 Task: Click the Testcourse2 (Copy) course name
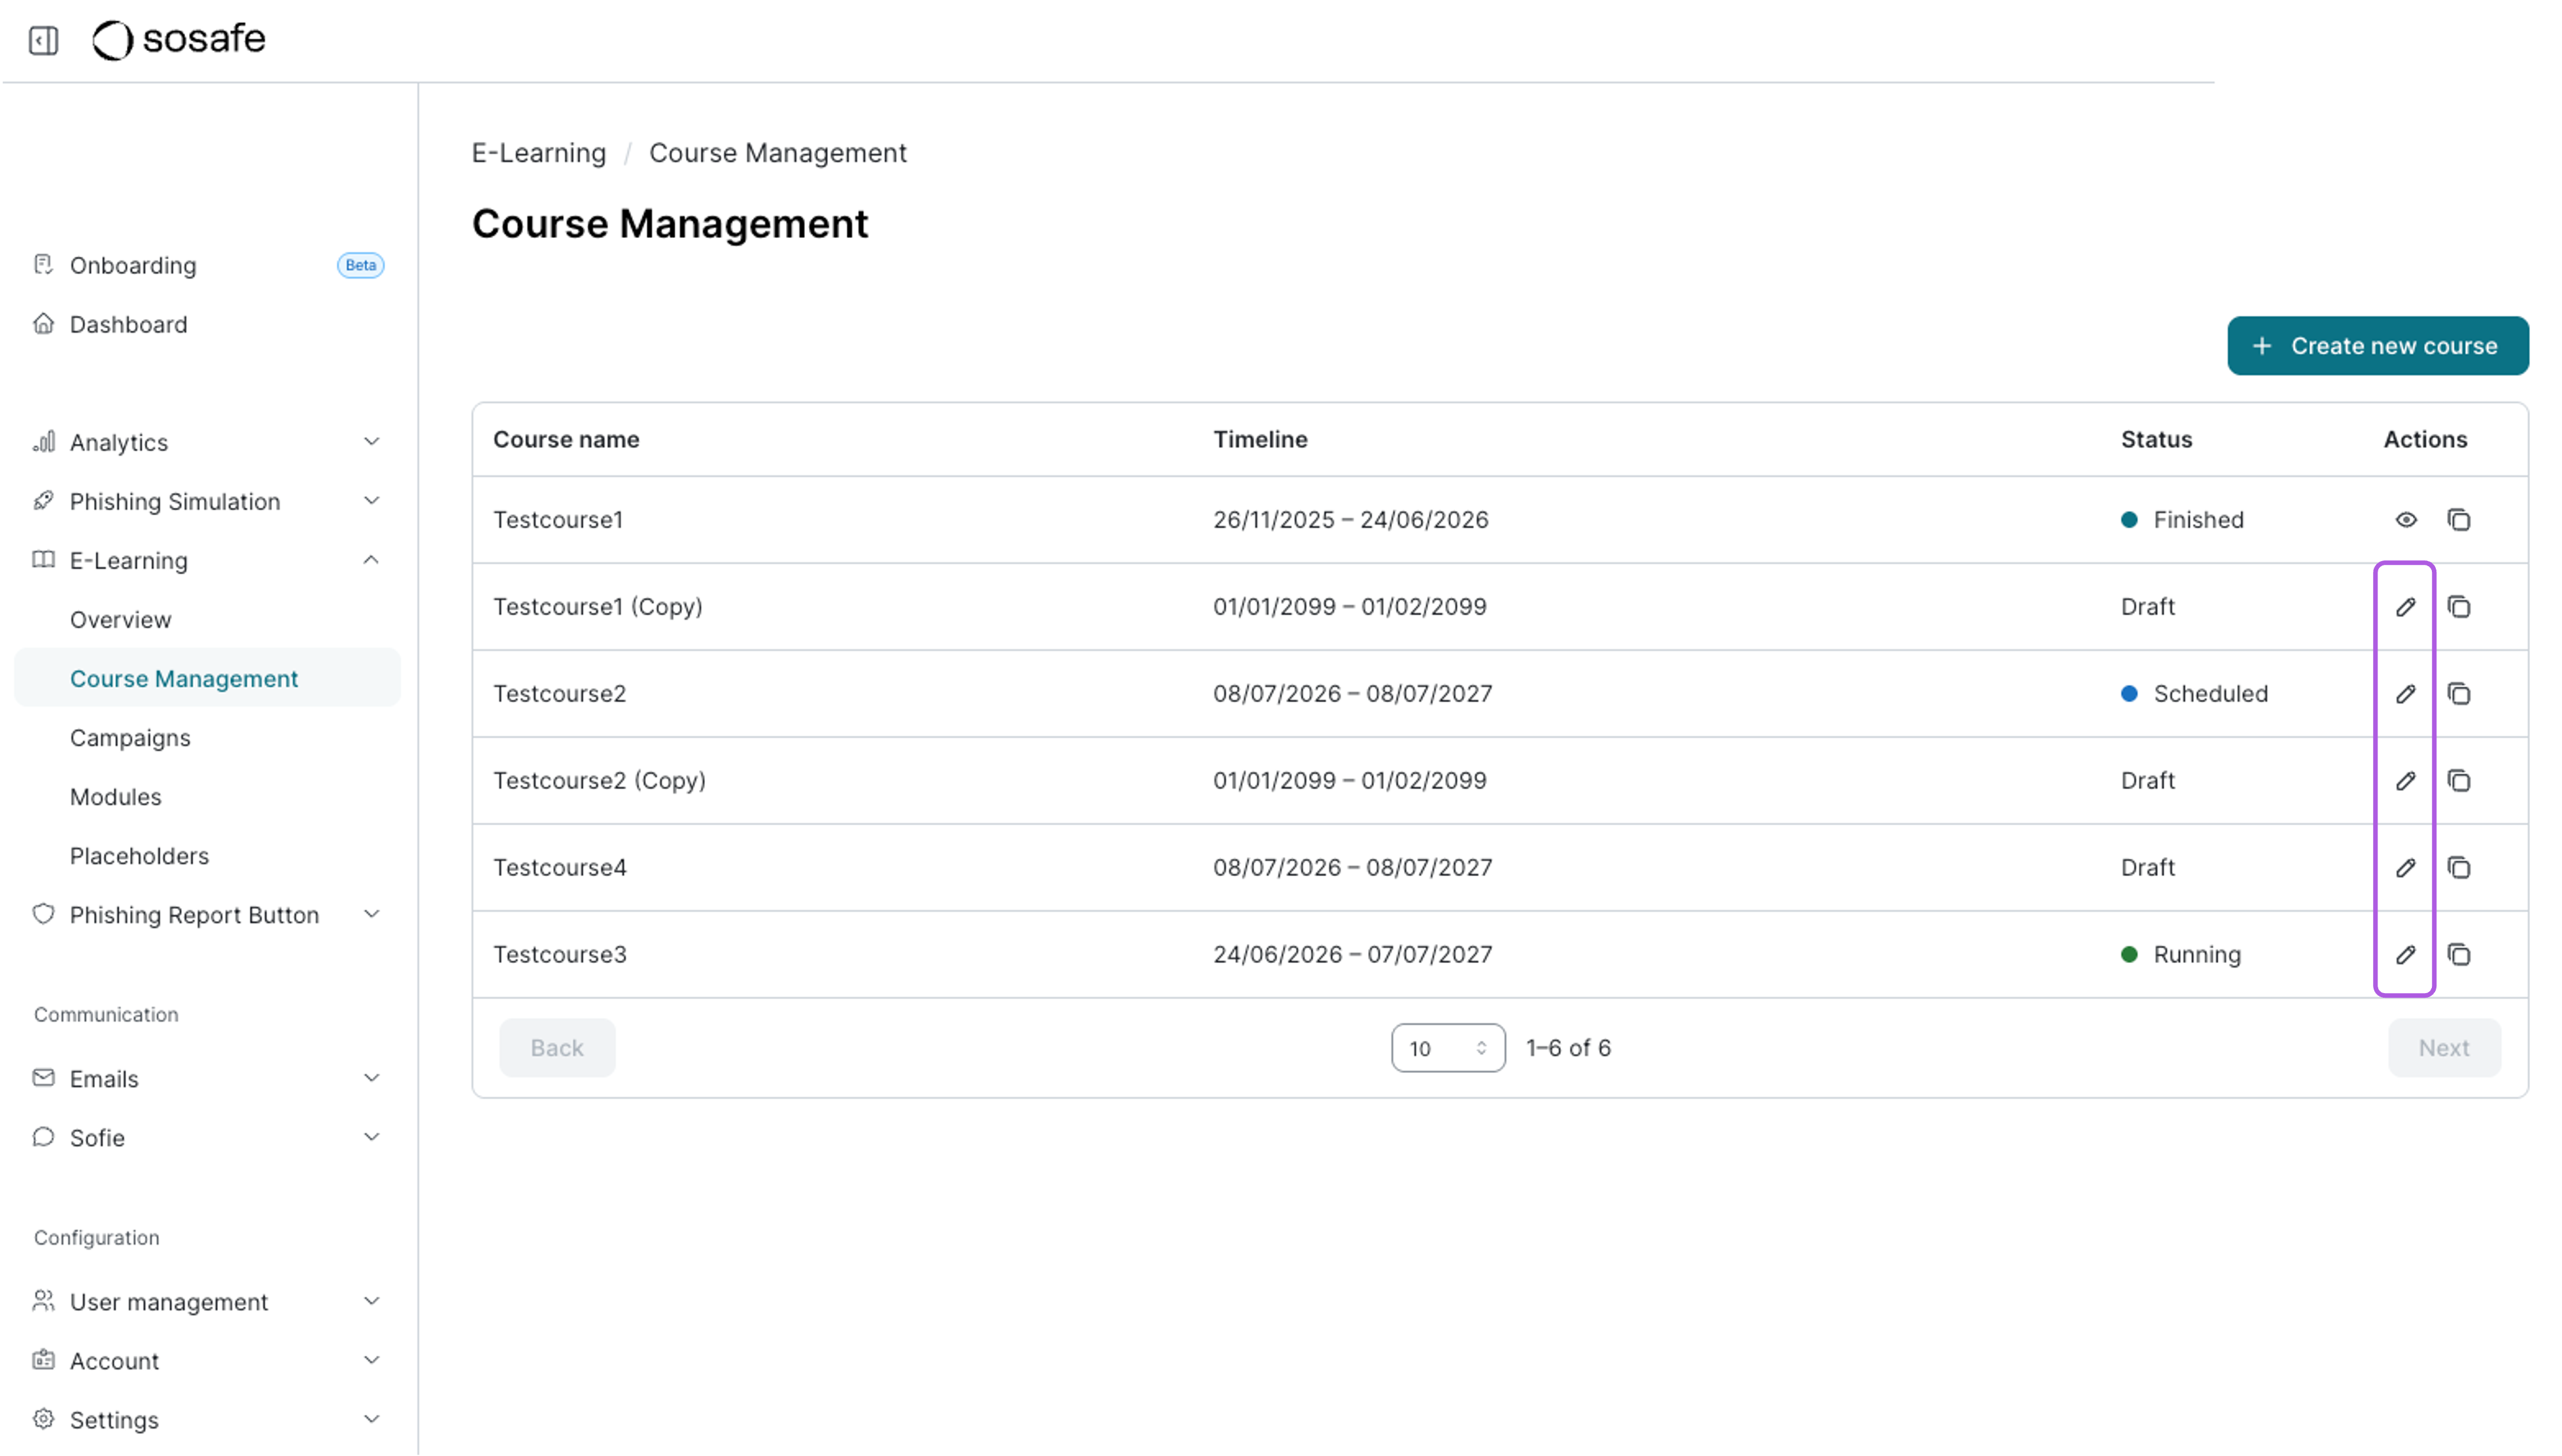coord(599,781)
